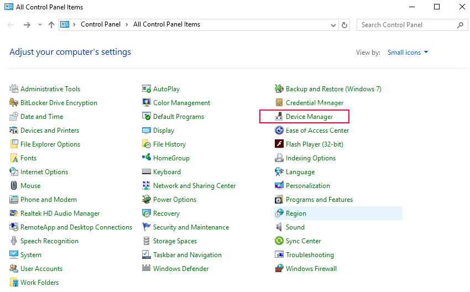Viewport: 470px width, 292px height.
Task: Open the Personalization link
Action: pyautogui.click(x=308, y=186)
